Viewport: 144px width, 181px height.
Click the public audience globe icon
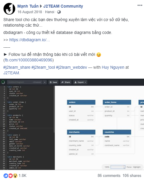[59, 12]
